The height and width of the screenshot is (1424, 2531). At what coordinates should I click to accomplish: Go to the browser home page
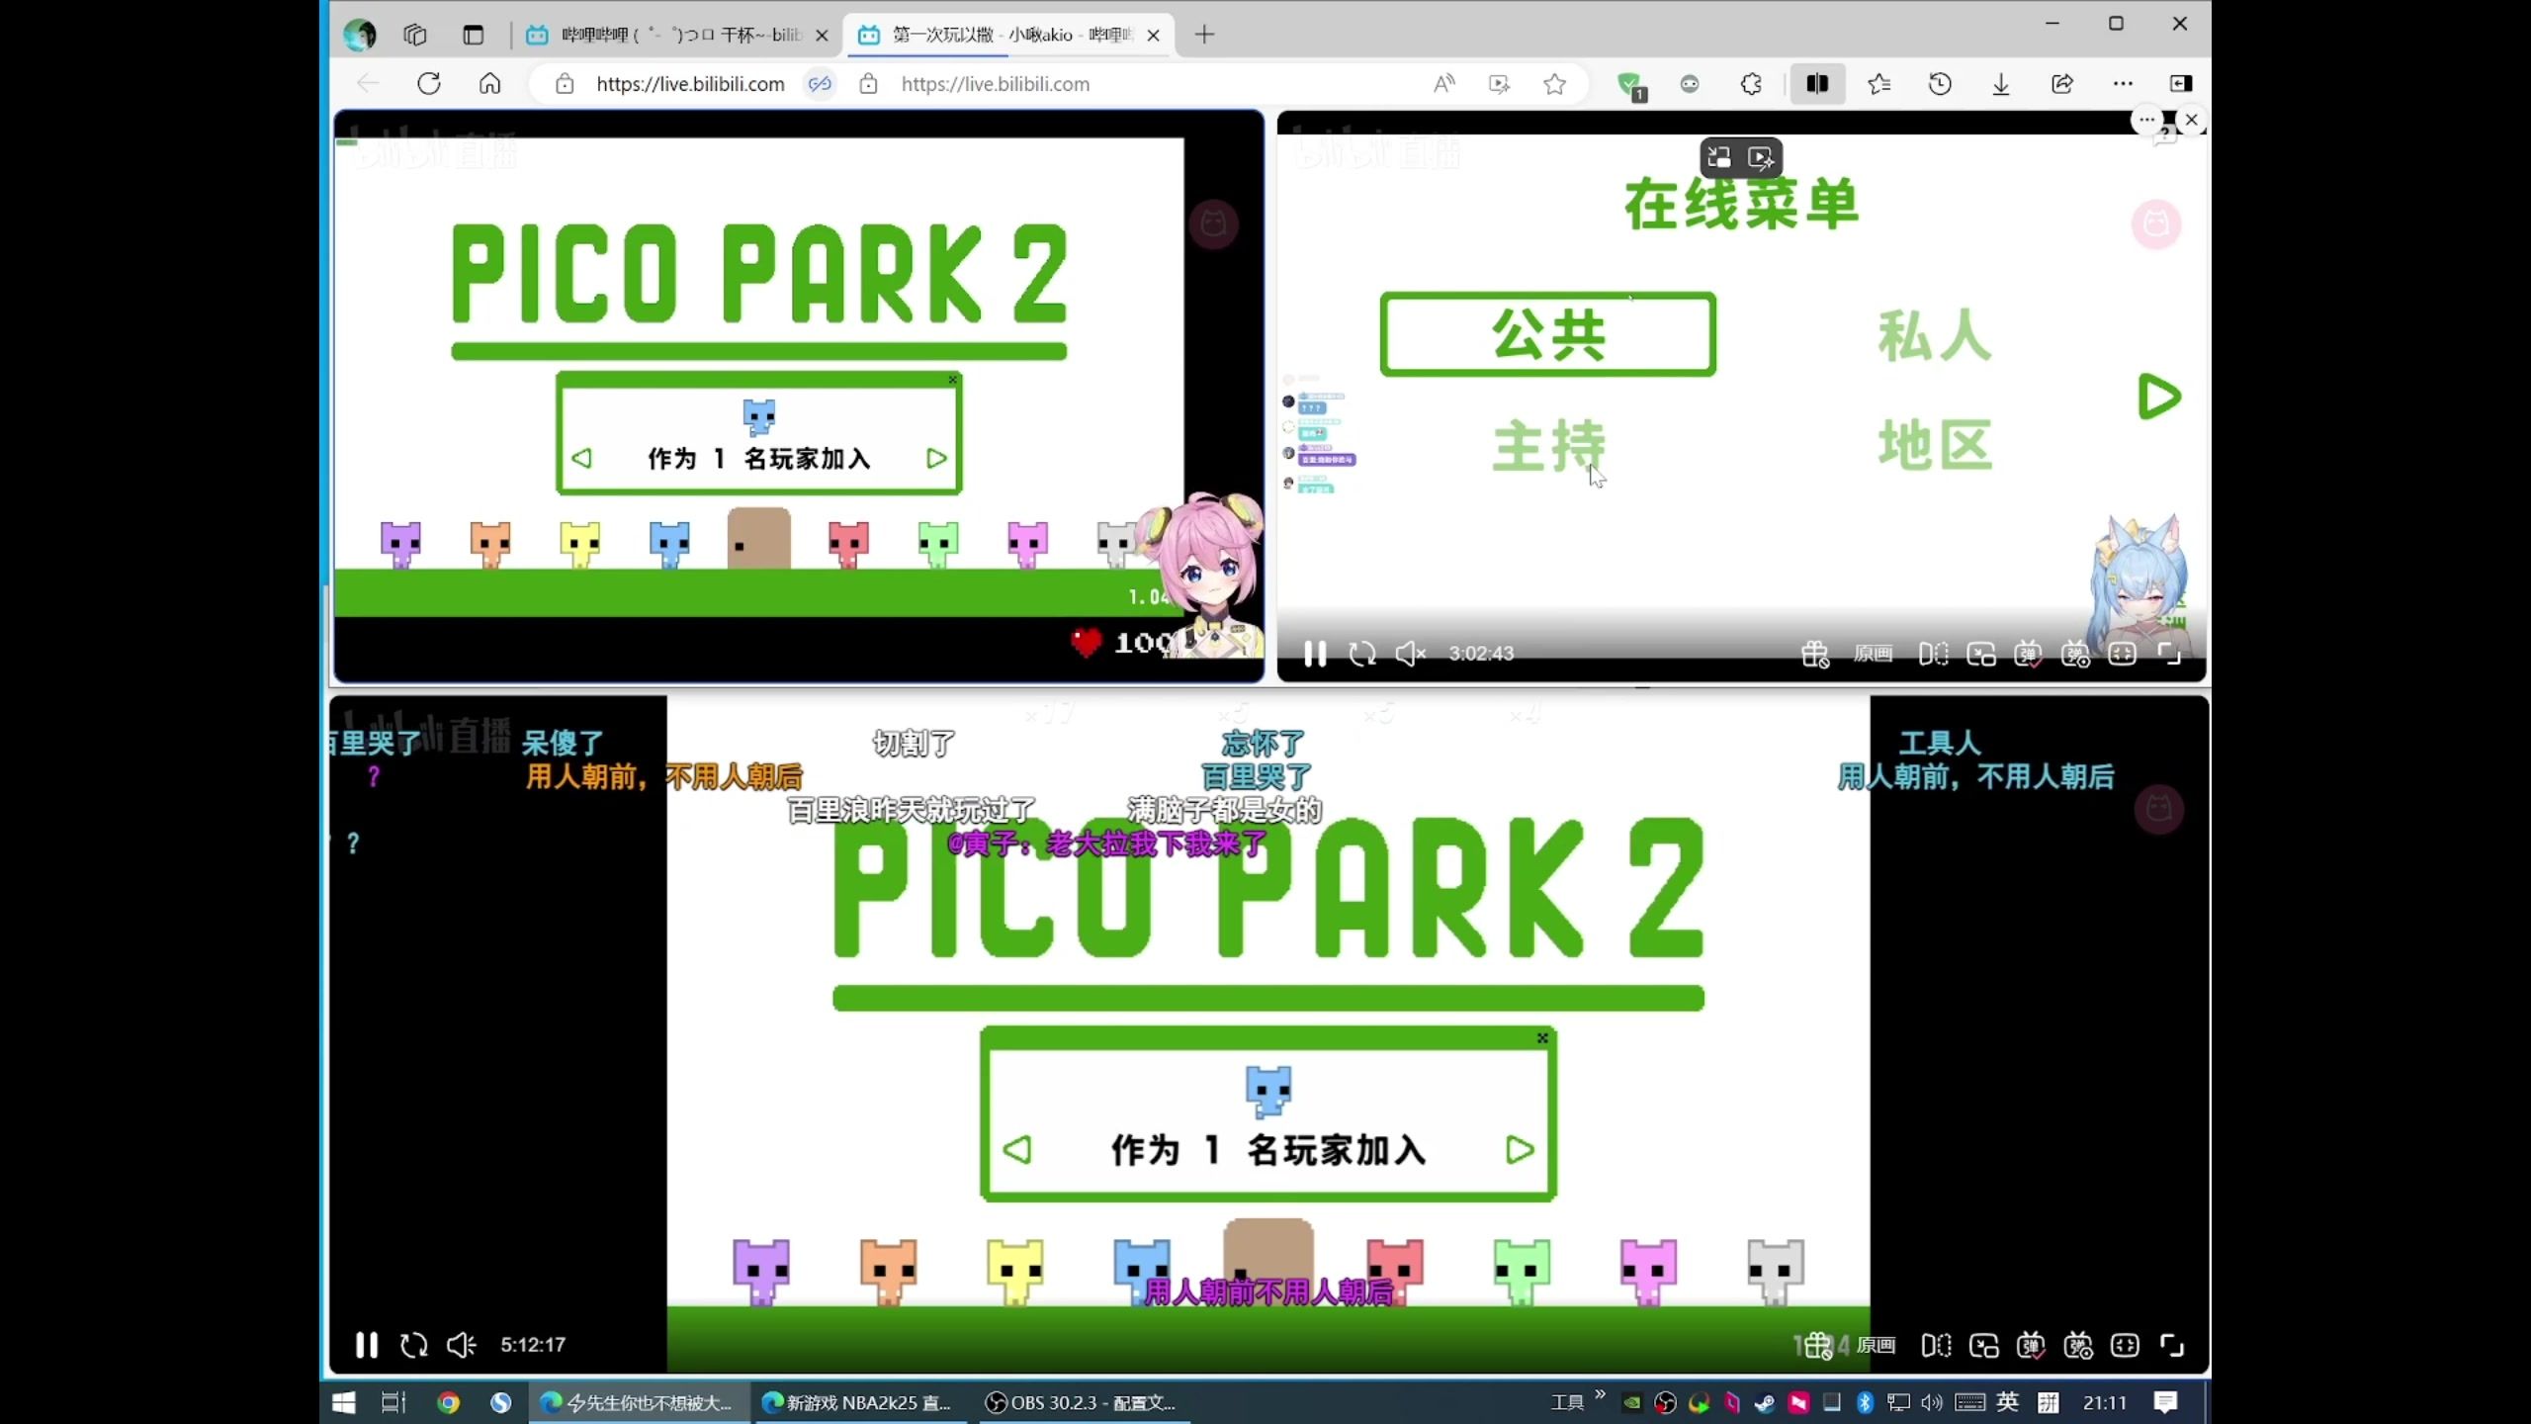coord(489,84)
